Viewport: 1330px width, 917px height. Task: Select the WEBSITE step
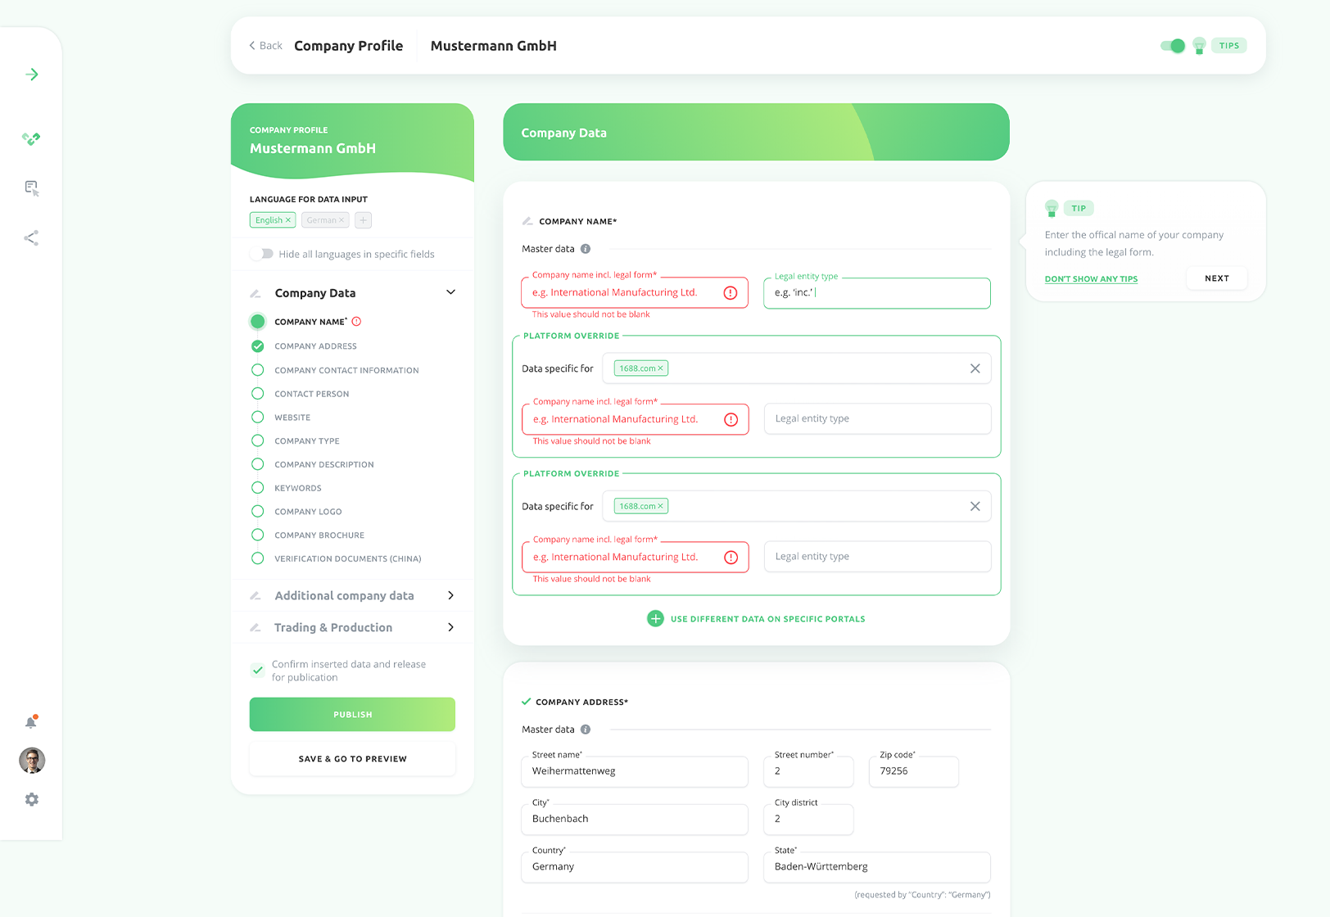coord(292,418)
